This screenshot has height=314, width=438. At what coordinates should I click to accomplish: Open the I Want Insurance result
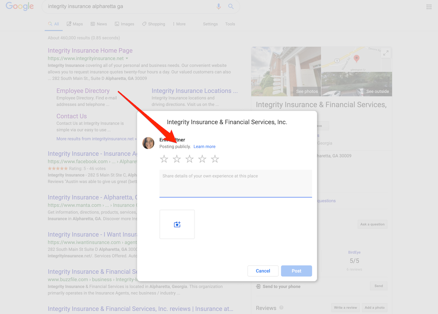click(x=92, y=234)
